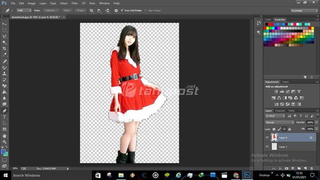The width and height of the screenshot is (320, 180).
Task: Select the Move tool
Action: [4, 24]
